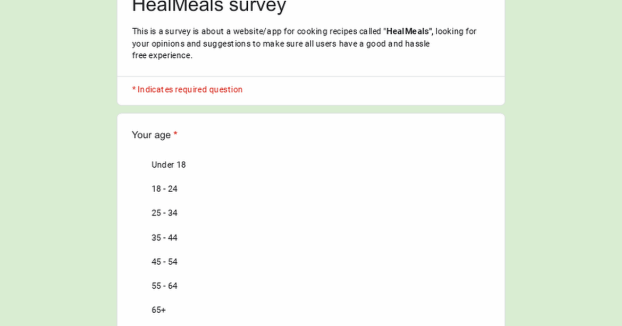Click inside the survey description paragraph
The width and height of the screenshot is (622, 326).
(303, 44)
